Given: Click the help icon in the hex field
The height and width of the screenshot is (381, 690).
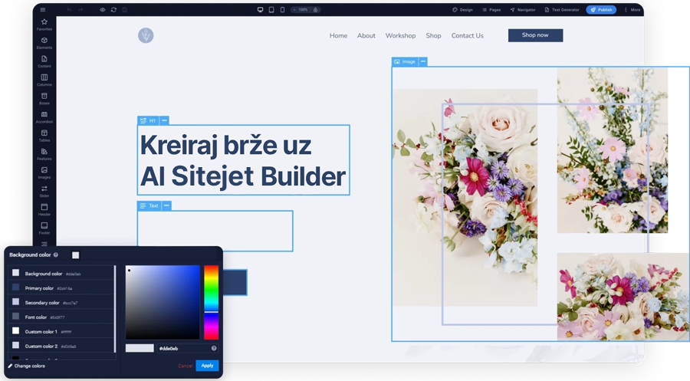Looking at the screenshot, I should click(214, 349).
